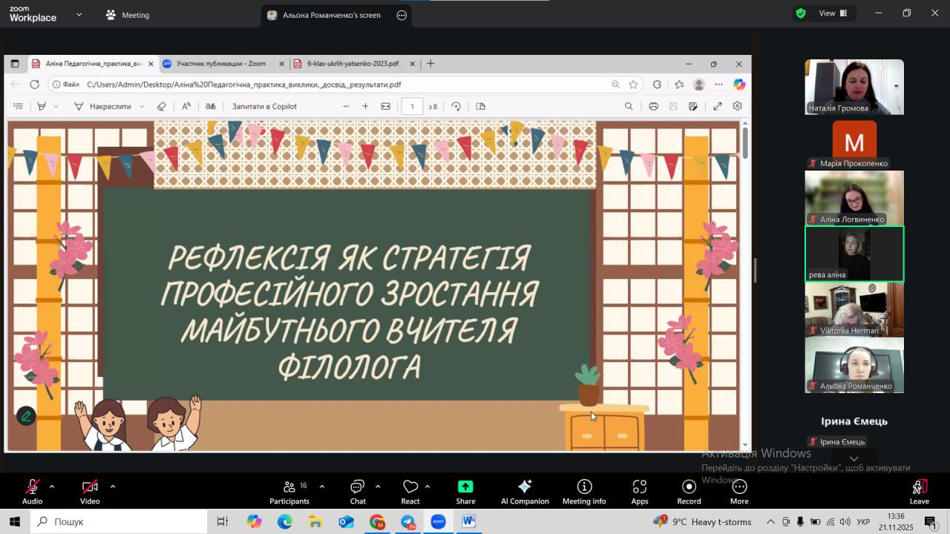Open screen share options ellipsis button
950x534 pixels.
coord(402,15)
